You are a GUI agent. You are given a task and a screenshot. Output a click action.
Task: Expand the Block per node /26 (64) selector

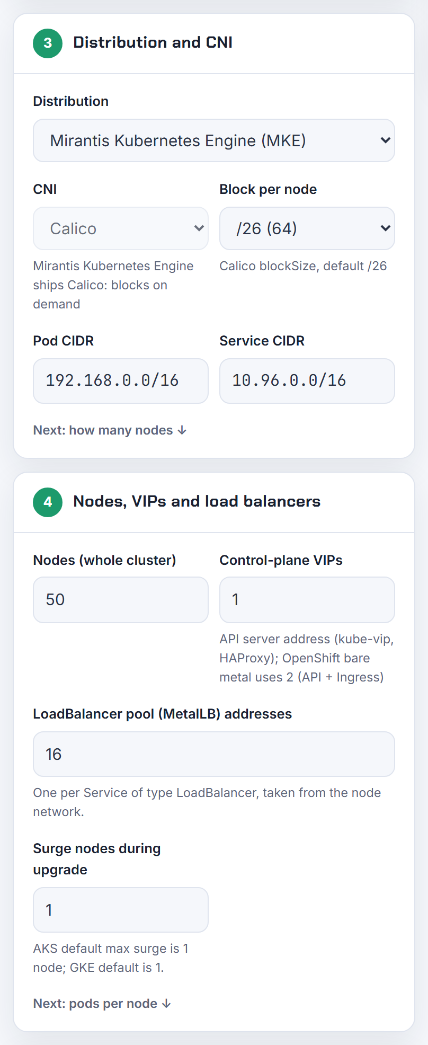[x=307, y=228]
